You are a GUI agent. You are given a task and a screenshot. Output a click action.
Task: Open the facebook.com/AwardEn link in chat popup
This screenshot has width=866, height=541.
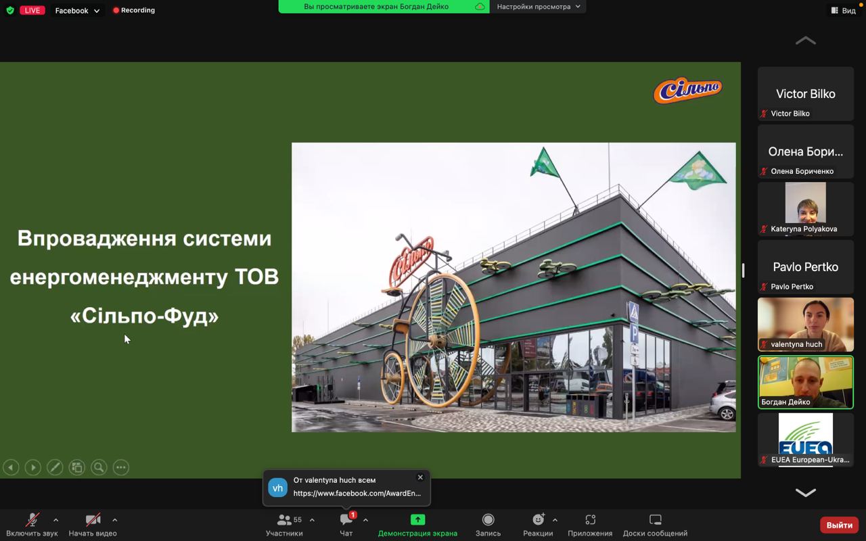click(357, 494)
